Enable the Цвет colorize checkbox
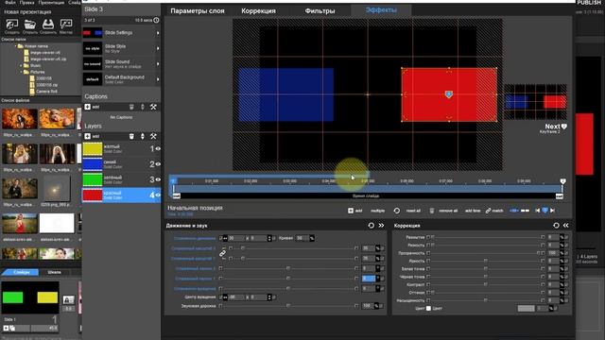605x340 pixels. pyautogui.click(x=428, y=309)
